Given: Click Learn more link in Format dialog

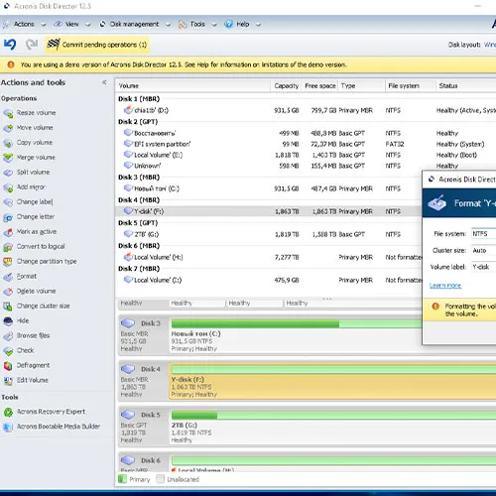Looking at the screenshot, I should point(445,286).
